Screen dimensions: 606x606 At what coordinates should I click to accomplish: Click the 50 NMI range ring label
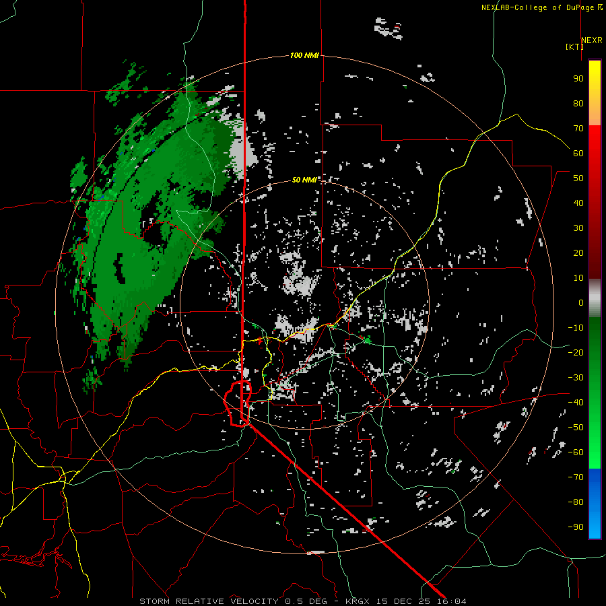[304, 180]
